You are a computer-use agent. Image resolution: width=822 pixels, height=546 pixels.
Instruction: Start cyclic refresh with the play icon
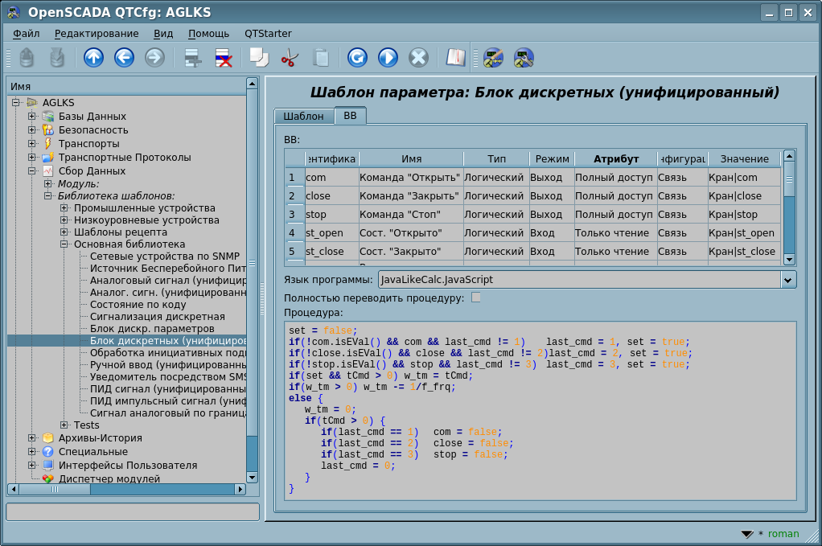click(x=388, y=58)
